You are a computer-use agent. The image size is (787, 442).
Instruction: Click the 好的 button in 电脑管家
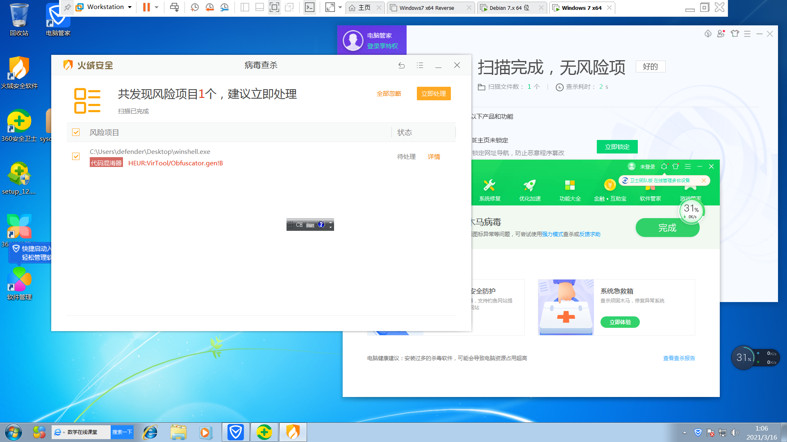[651, 67]
